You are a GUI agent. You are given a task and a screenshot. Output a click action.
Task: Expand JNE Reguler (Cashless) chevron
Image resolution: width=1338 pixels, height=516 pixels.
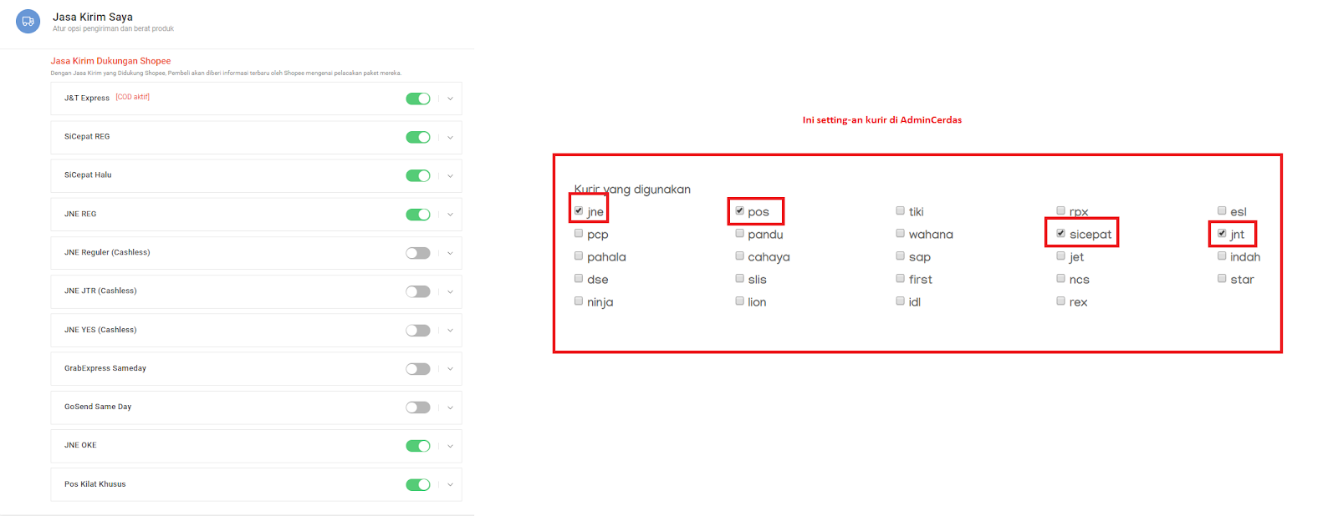click(x=450, y=253)
